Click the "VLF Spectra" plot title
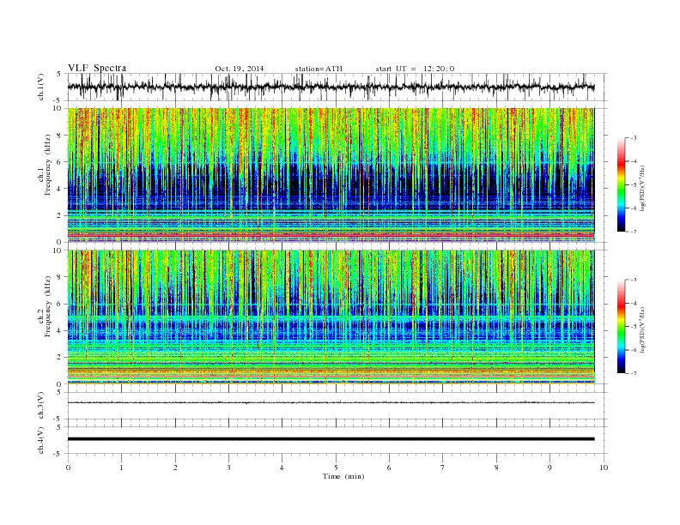 pyautogui.click(x=97, y=68)
